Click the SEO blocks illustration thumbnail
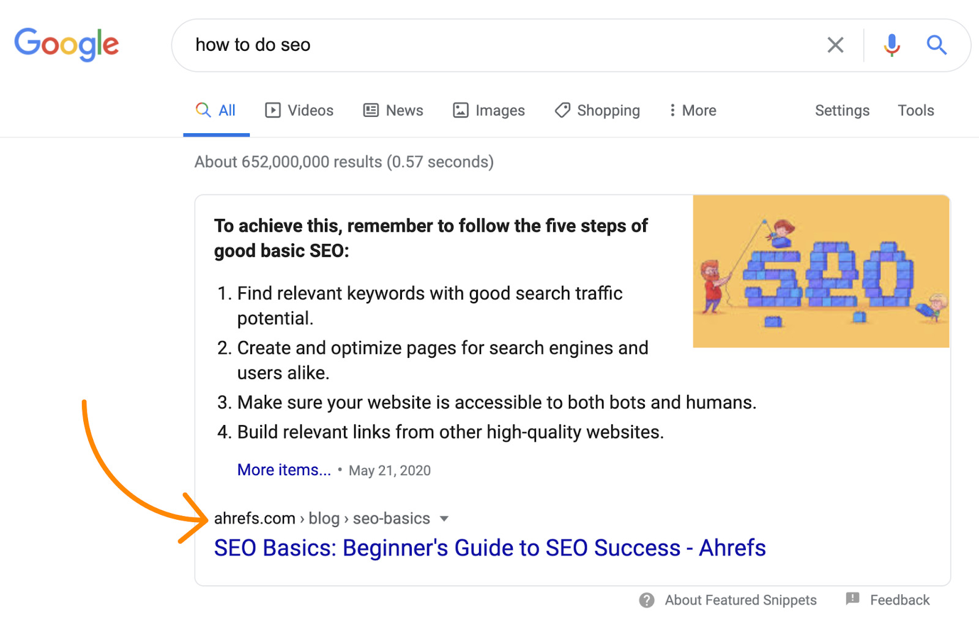Viewport: 979px width, 628px height. [820, 272]
